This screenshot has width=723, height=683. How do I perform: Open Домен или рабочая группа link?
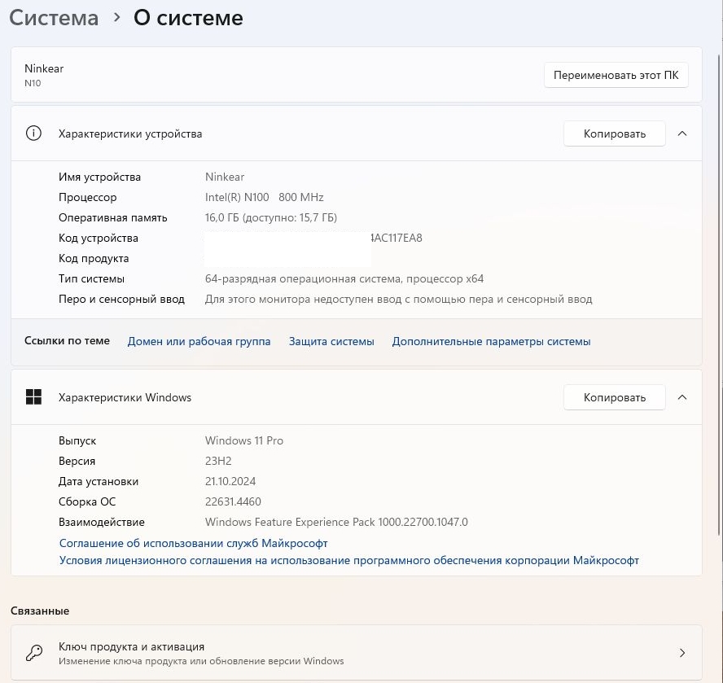(x=199, y=341)
